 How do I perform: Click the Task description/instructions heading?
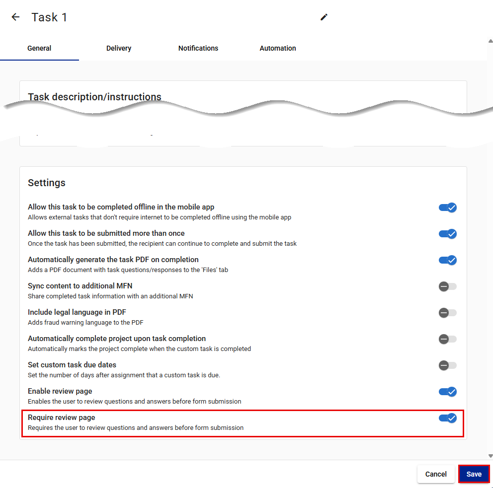94,97
